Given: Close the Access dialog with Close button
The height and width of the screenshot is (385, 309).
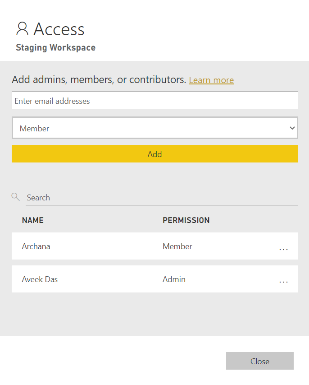Looking at the screenshot, I should [259, 361].
